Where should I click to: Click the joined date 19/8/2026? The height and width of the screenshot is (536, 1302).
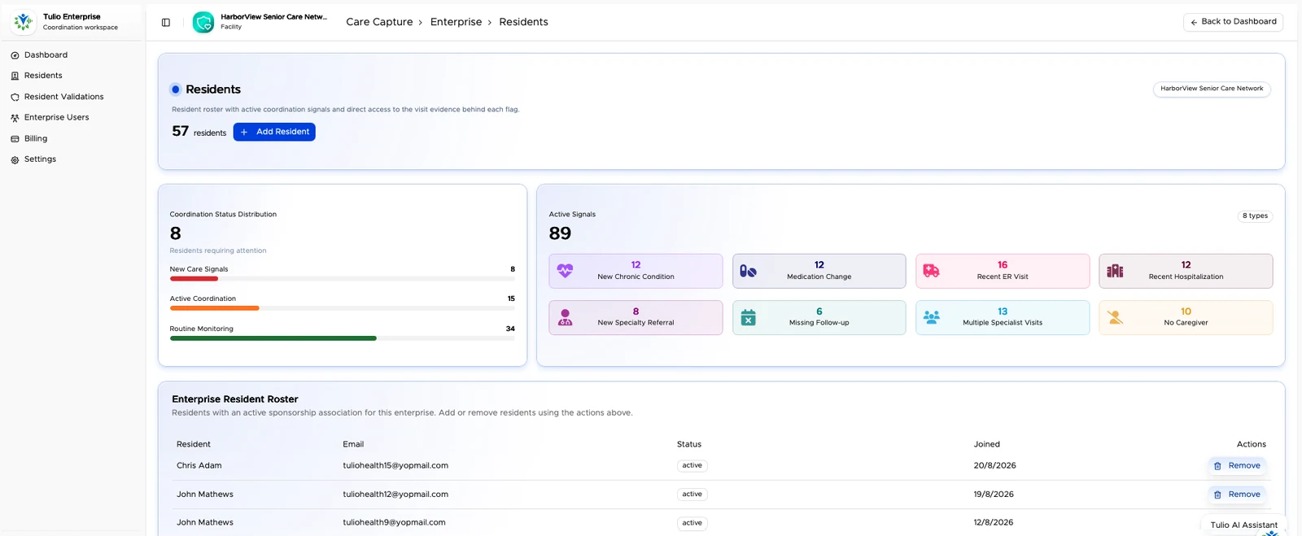click(x=994, y=495)
